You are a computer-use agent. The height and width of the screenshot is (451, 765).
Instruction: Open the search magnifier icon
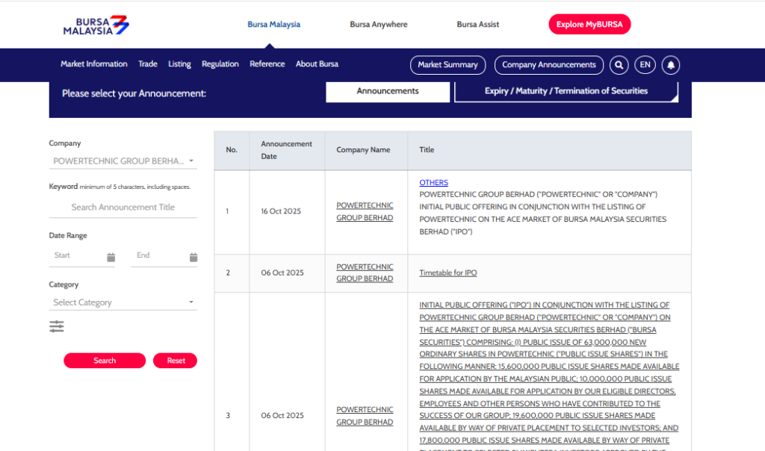[x=619, y=65]
